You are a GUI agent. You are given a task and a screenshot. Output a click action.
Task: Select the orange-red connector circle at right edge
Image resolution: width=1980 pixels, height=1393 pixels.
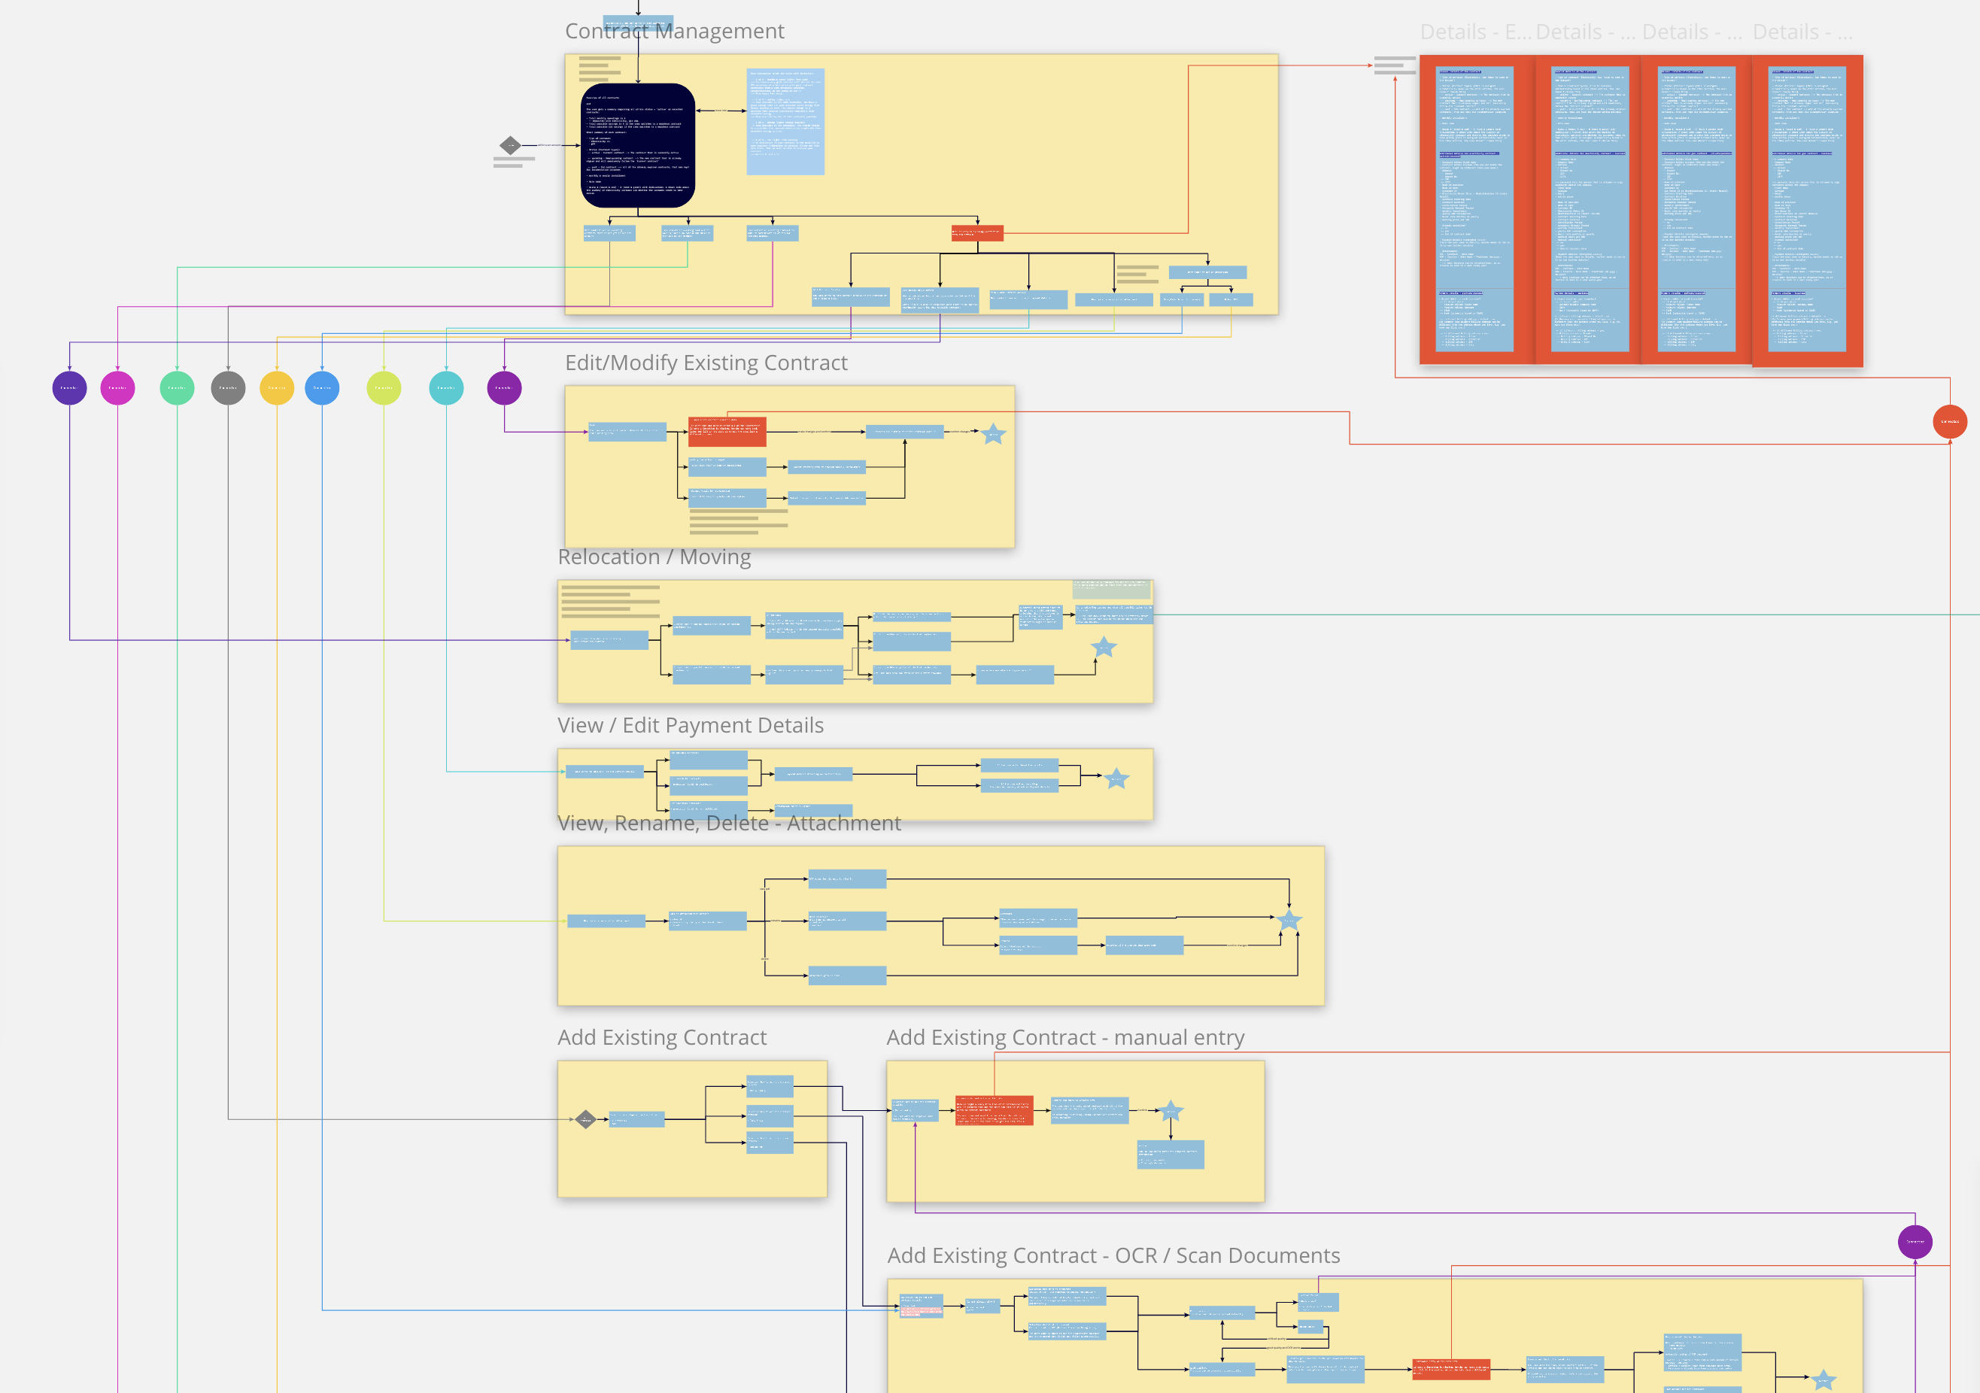[1950, 421]
